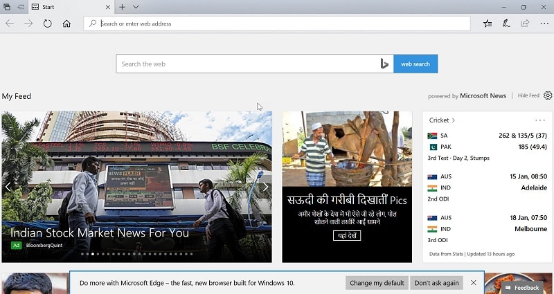This screenshot has width=554, height=294.
Task: Click SA score 262 & 135/5 (37)
Action: (x=523, y=136)
